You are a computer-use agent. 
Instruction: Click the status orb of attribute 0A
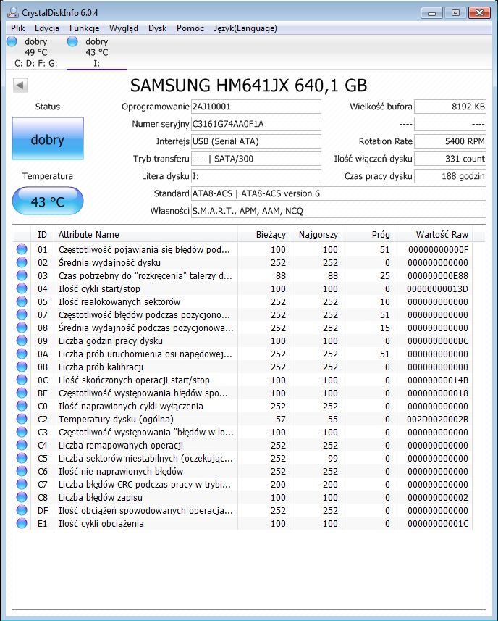(22, 354)
